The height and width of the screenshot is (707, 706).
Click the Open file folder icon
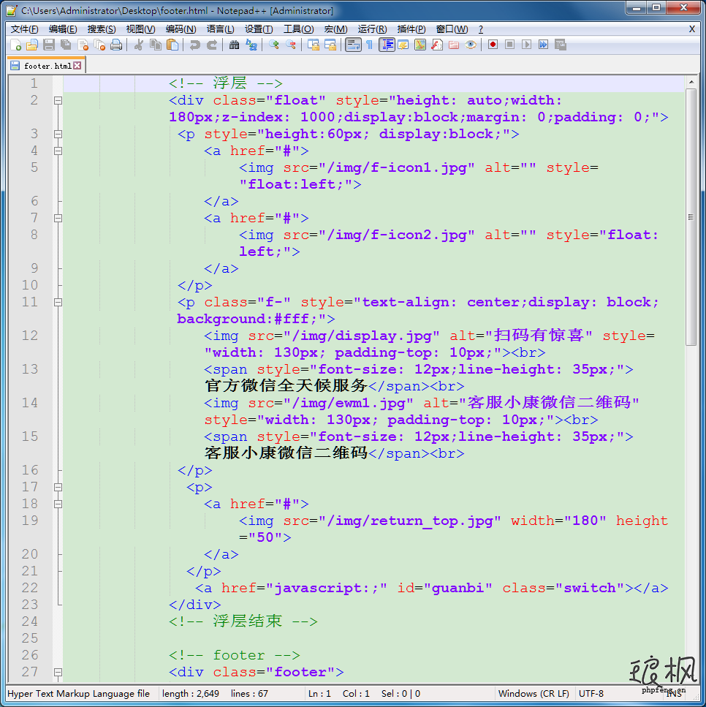[x=32, y=45]
